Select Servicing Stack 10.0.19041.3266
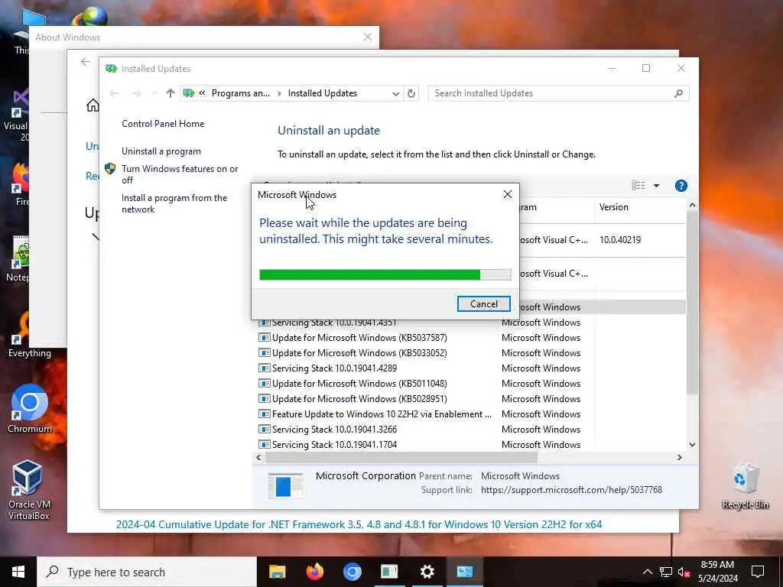This screenshot has height=587, width=783. [x=334, y=429]
